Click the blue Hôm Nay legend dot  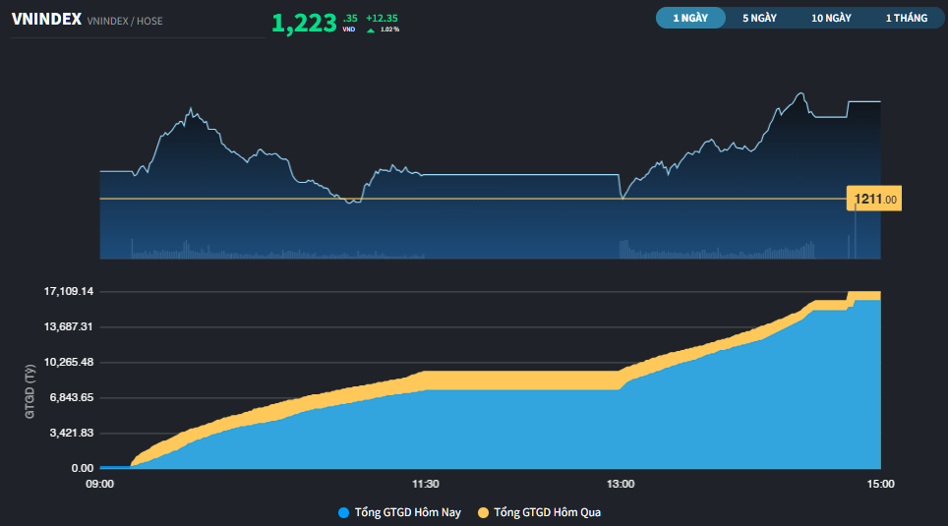pos(343,512)
